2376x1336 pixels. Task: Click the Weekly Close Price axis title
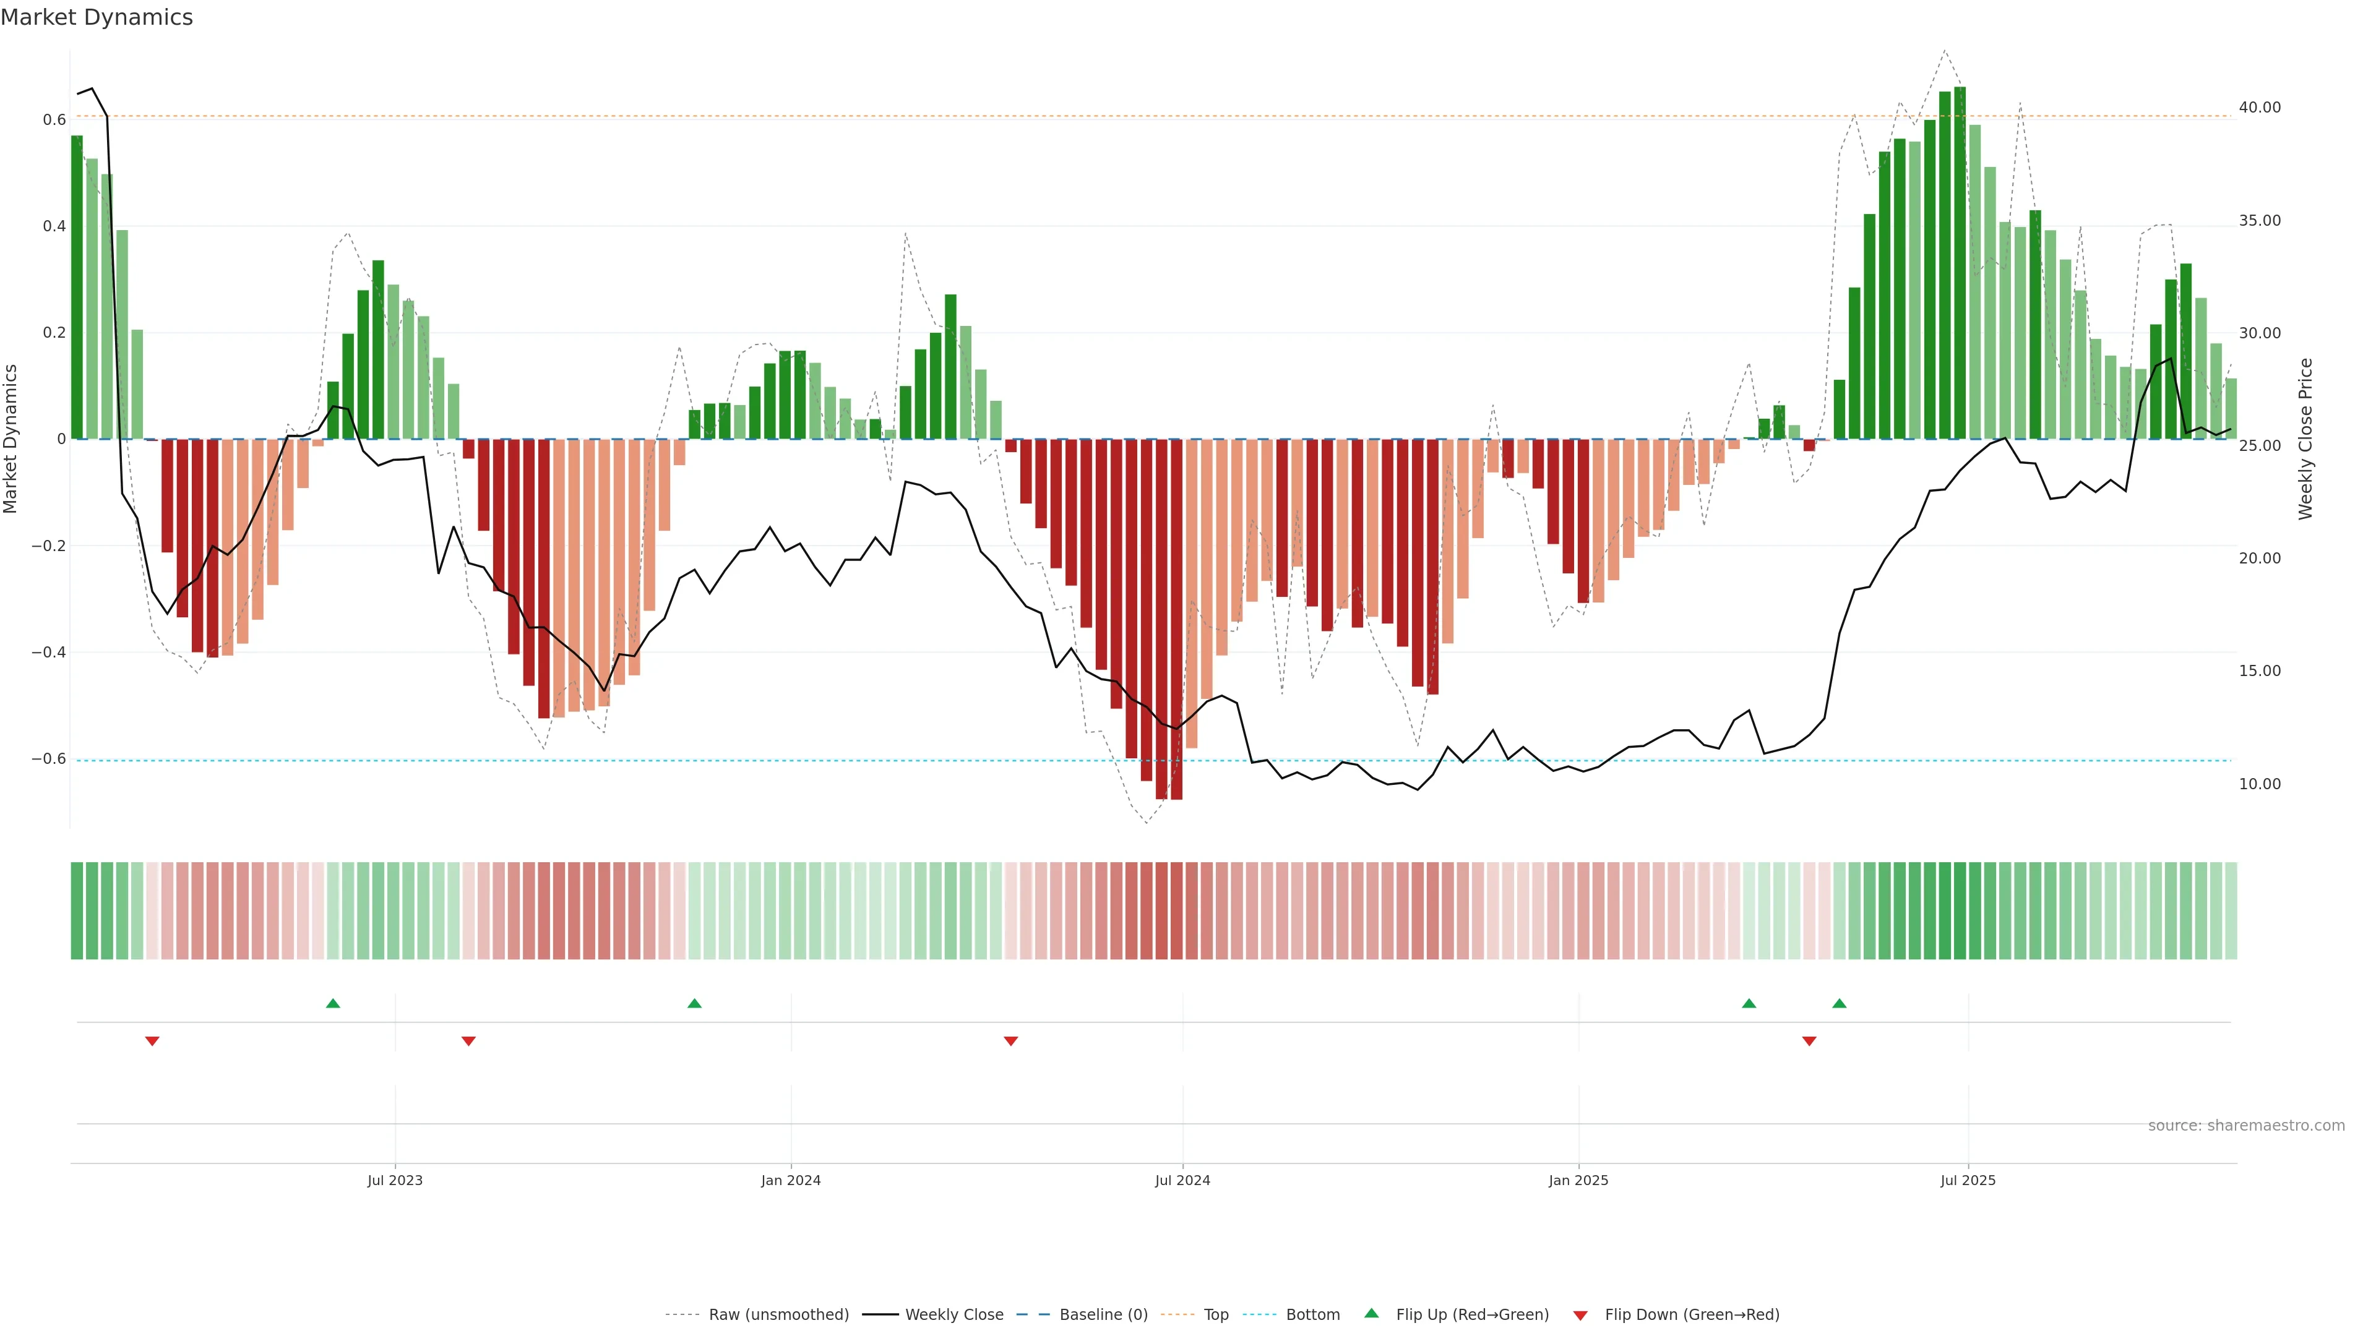pos(2305,439)
